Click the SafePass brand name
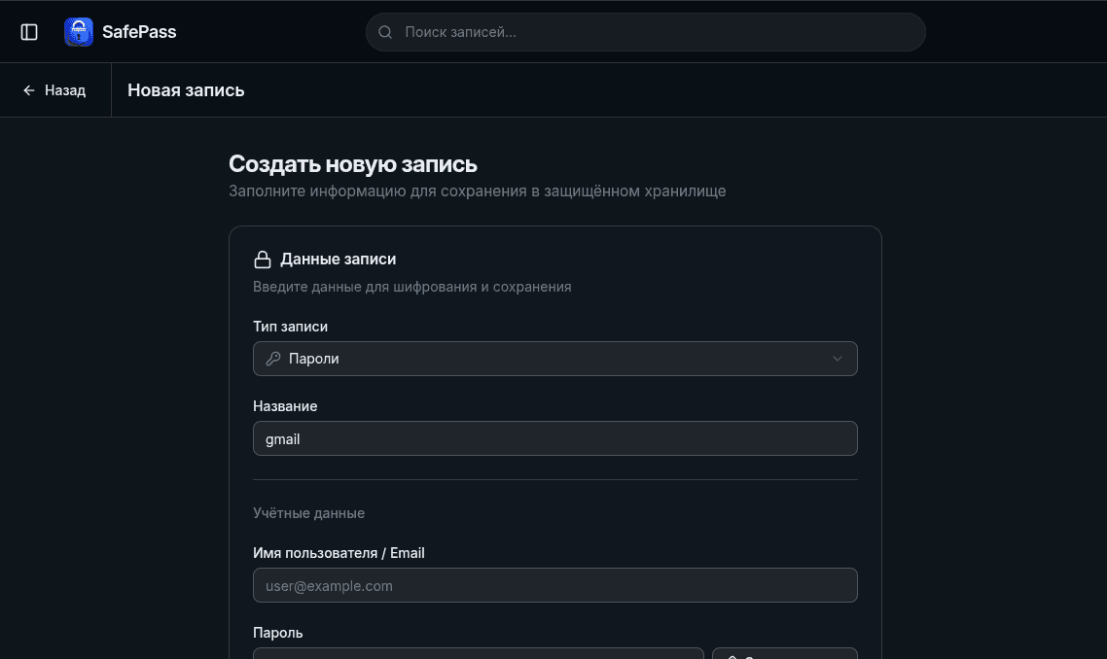 [139, 32]
